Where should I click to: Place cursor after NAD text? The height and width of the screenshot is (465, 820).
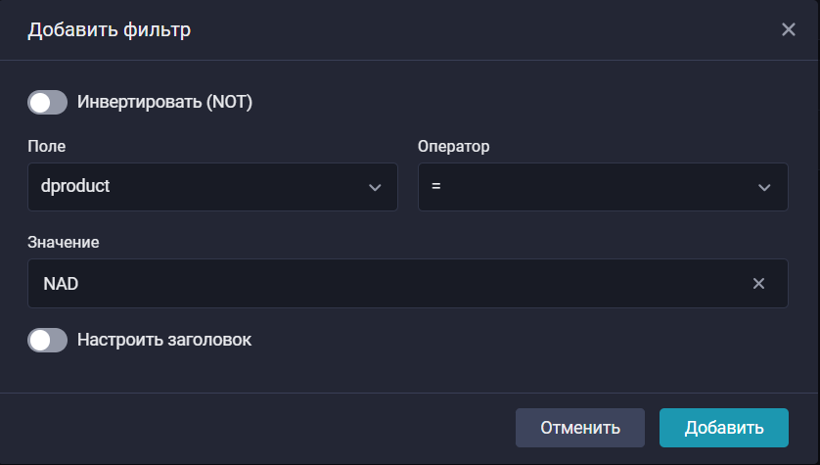(x=79, y=284)
